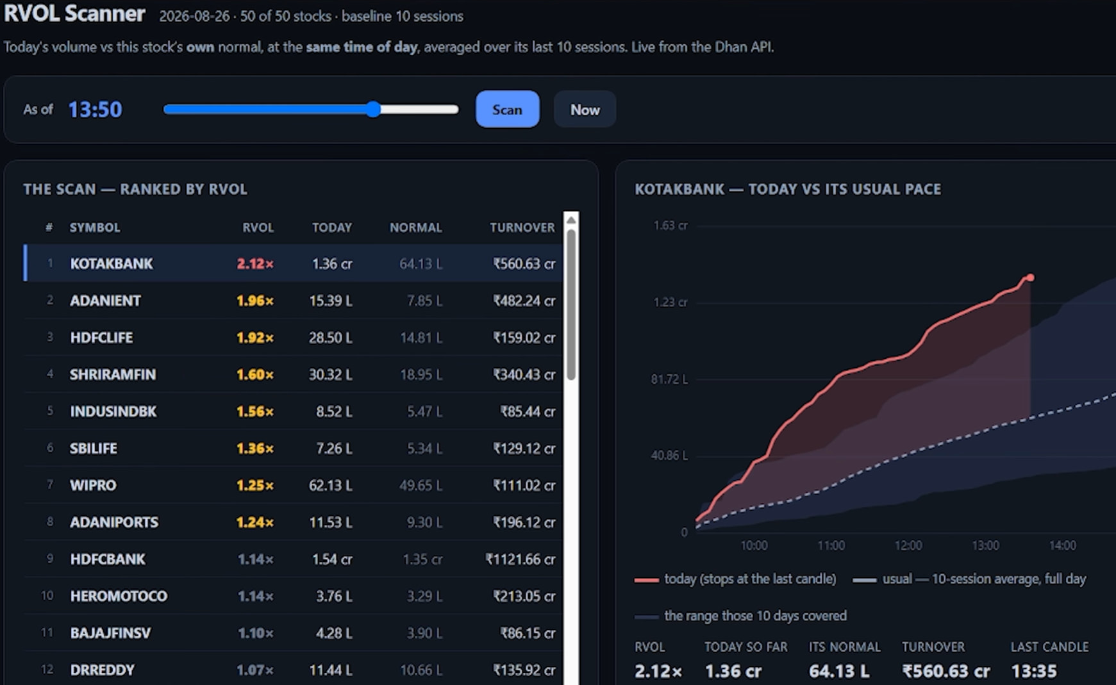This screenshot has height=685, width=1116.
Task: Click the 2.12× RVOL summary value below chart
Action: pyautogui.click(x=658, y=671)
